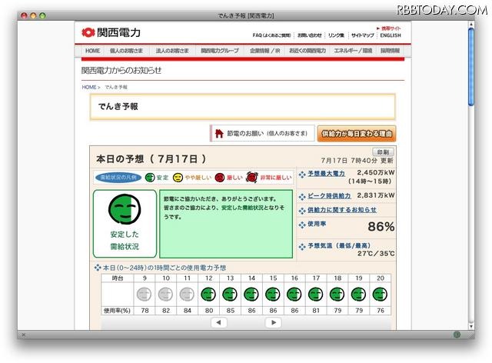Click the green face icon for hour 18

click(x=337, y=295)
